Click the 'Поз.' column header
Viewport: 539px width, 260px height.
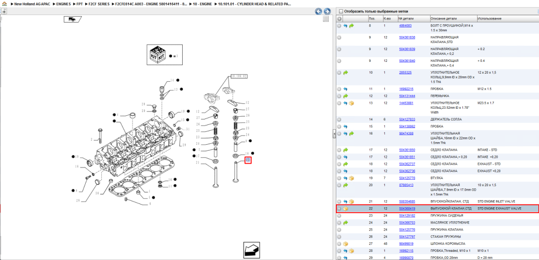(x=375, y=18)
